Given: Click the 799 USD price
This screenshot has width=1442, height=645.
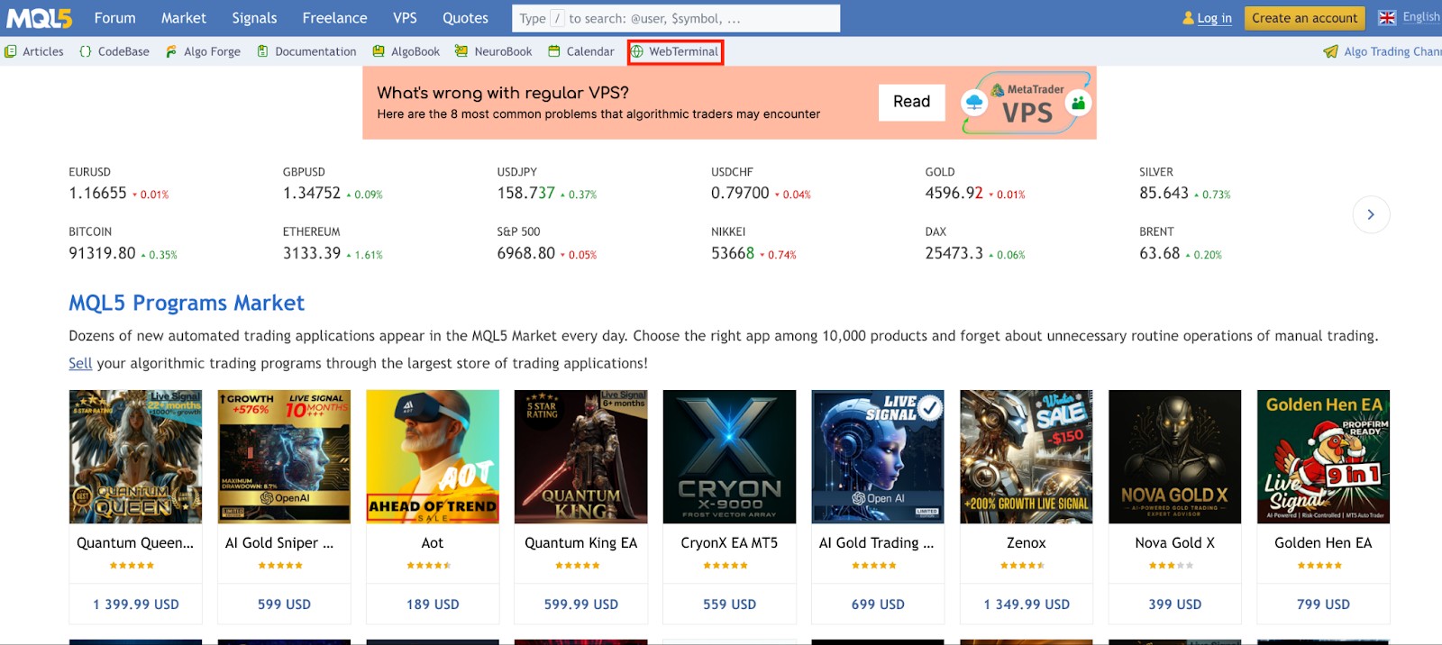Looking at the screenshot, I should 1323,604.
